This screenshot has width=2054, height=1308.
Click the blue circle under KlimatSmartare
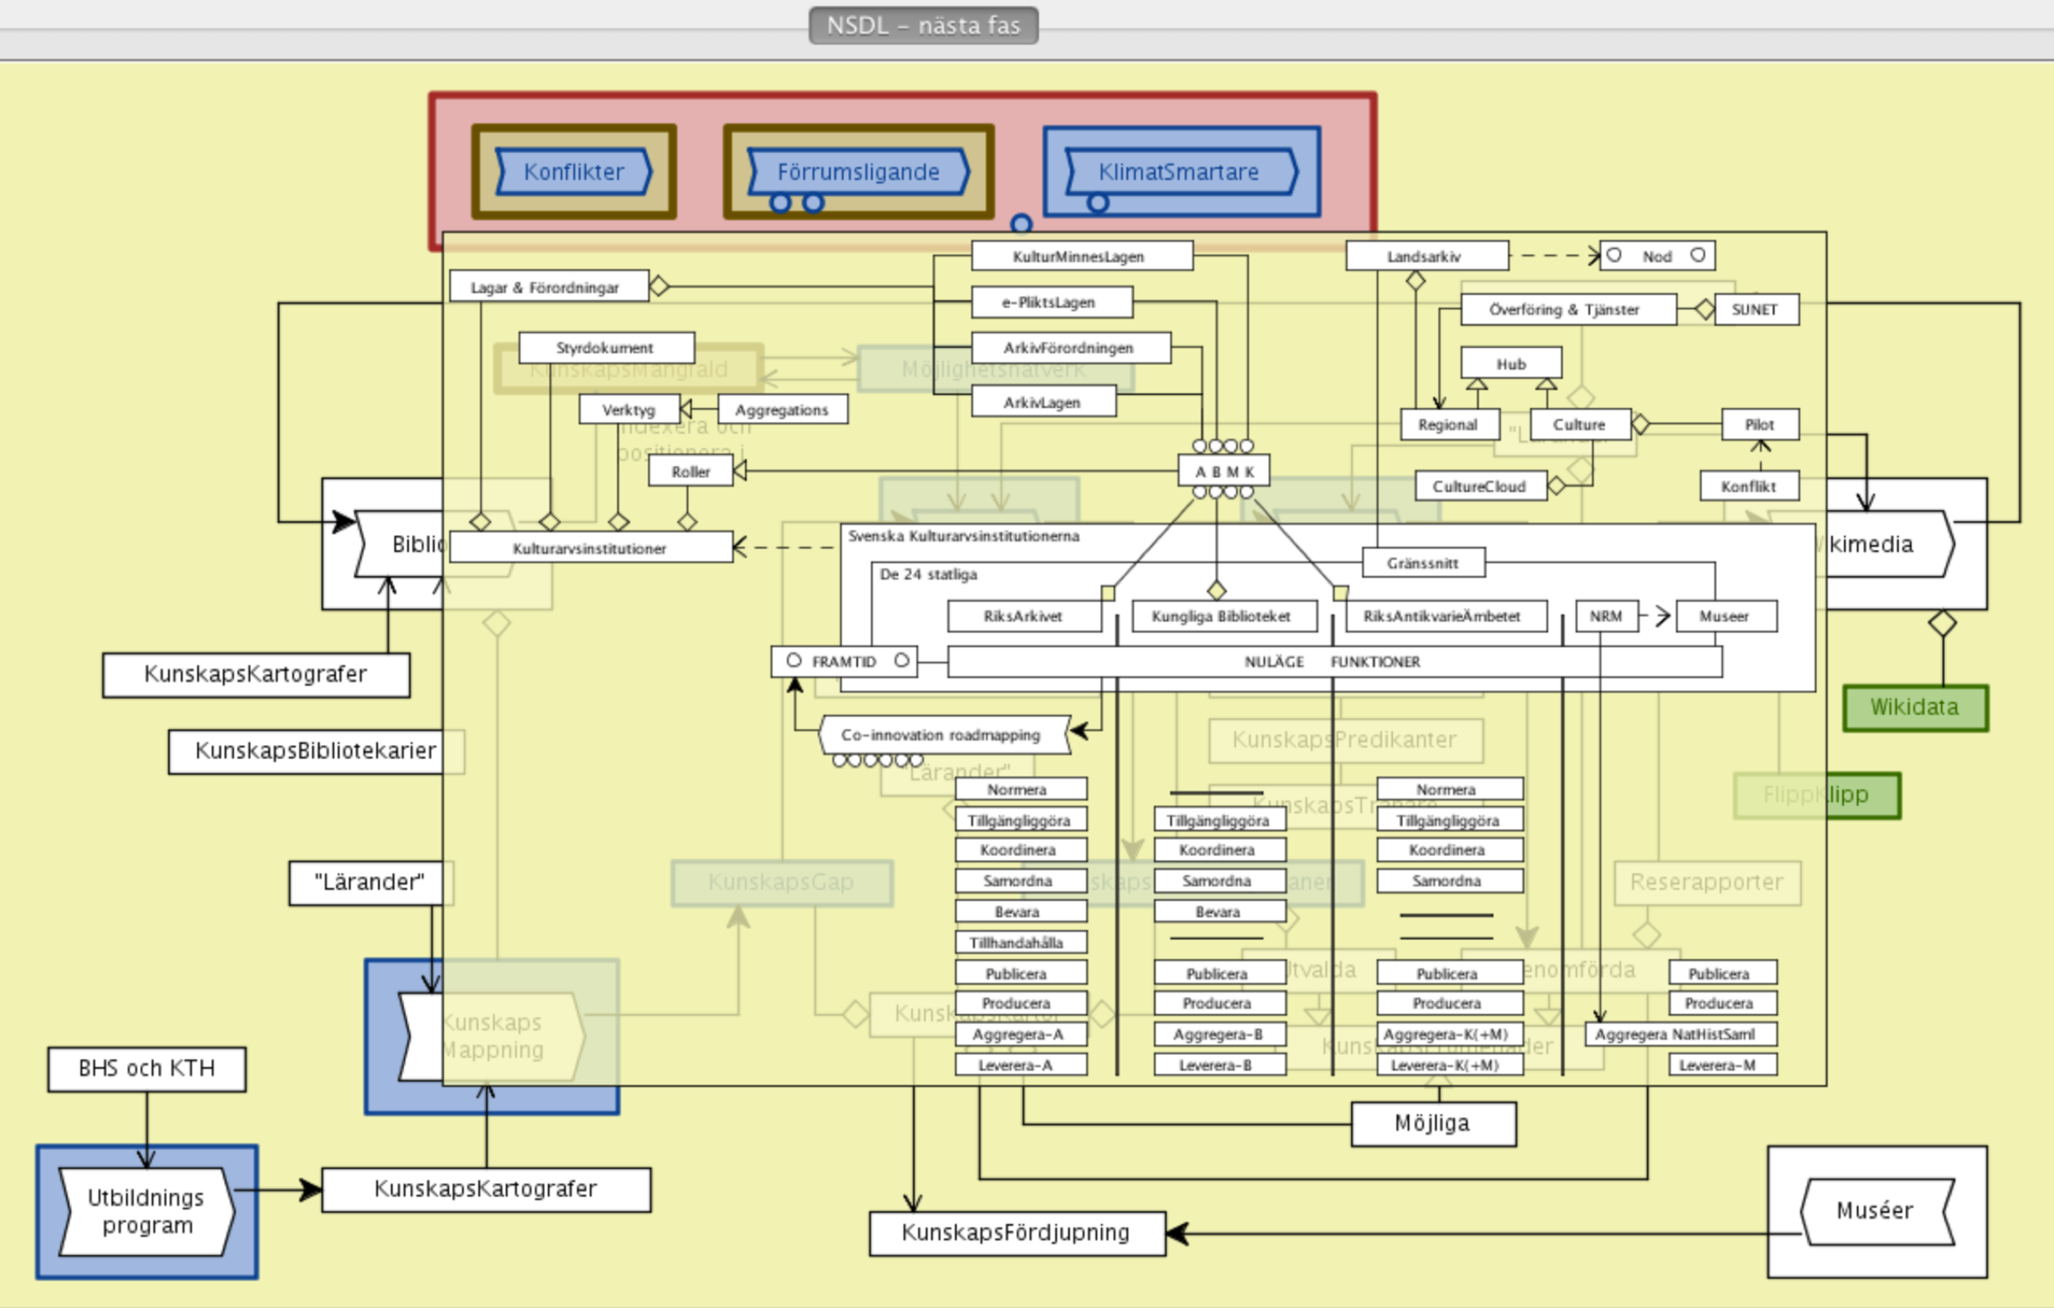(1097, 203)
